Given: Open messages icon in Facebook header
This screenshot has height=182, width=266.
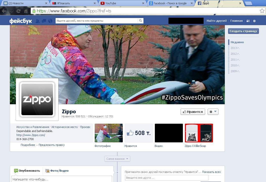Looking at the screenshot, I should 44,21.
